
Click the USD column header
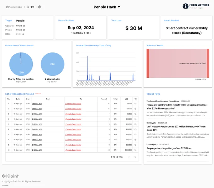(x=127, y=99)
